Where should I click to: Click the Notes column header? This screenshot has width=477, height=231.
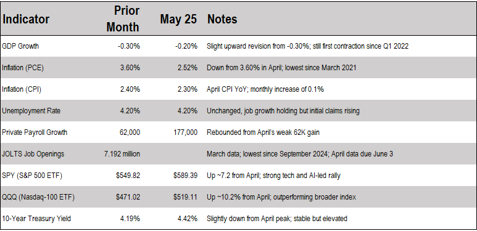222,20
